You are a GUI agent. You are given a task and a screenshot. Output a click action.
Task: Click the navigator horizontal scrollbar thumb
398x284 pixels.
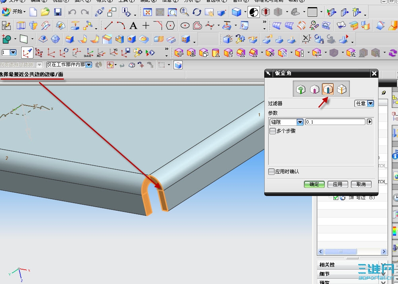tap(341, 251)
